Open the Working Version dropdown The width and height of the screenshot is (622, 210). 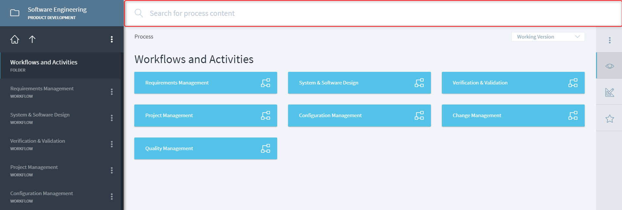[x=548, y=37]
